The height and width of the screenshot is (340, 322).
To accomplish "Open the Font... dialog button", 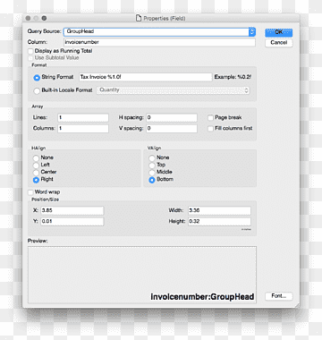I will click(279, 296).
